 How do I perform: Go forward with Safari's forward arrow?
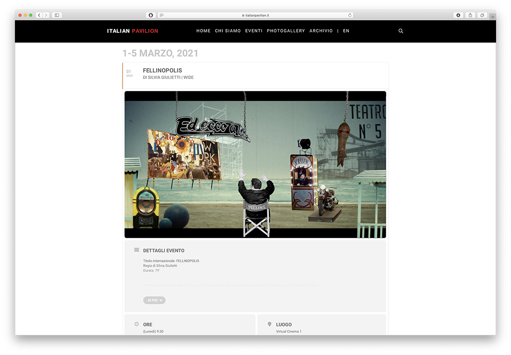pyautogui.click(x=46, y=15)
